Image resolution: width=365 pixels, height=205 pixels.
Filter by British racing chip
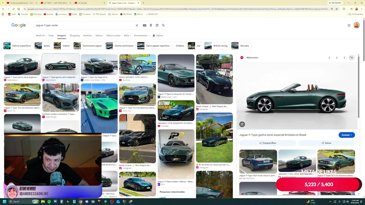pos(216,46)
